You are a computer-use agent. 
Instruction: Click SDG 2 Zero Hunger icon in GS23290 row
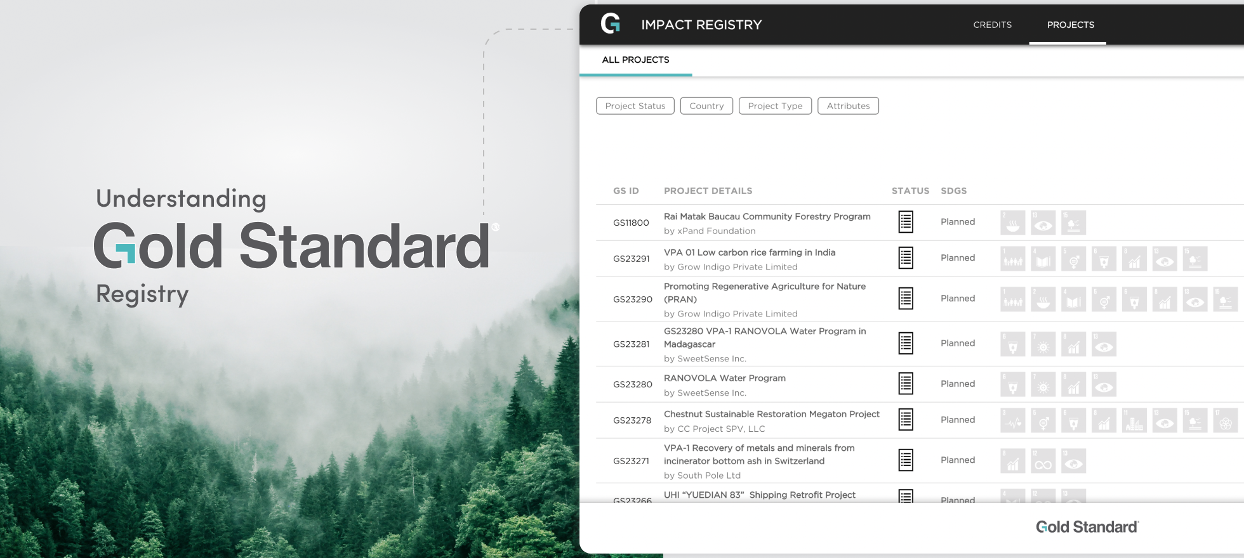pos(1043,299)
